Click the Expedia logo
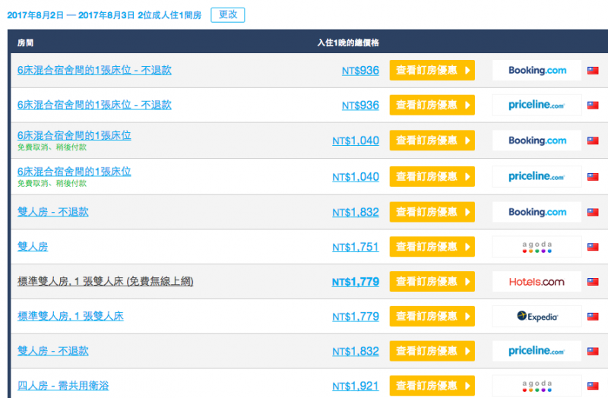608x398 pixels. pyautogui.click(x=537, y=316)
